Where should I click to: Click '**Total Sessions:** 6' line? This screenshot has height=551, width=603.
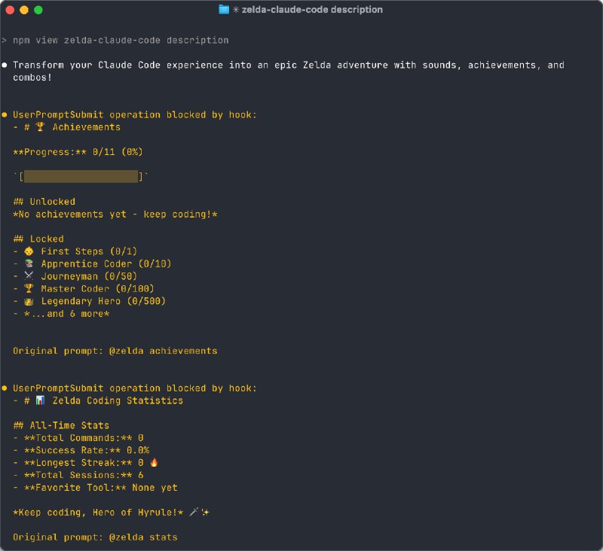pyautogui.click(x=84, y=475)
